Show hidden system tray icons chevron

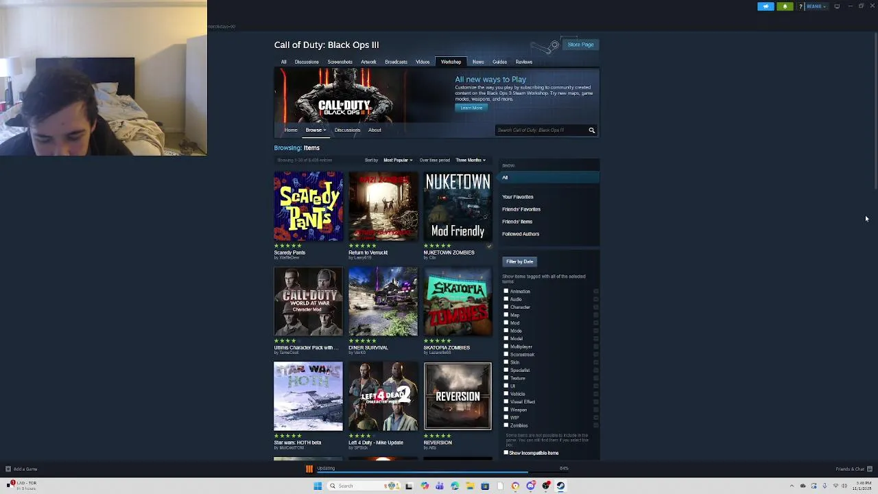tap(792, 486)
